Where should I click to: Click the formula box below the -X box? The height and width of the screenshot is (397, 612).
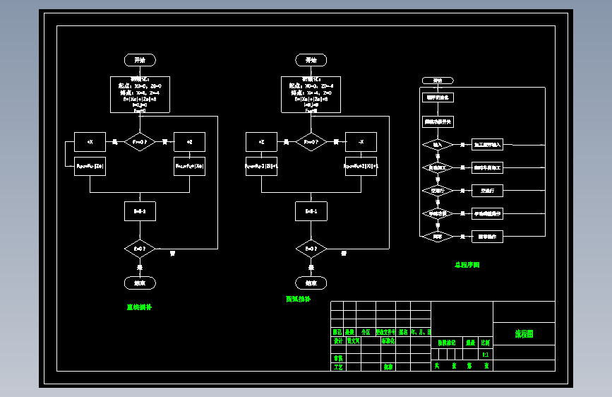point(361,167)
